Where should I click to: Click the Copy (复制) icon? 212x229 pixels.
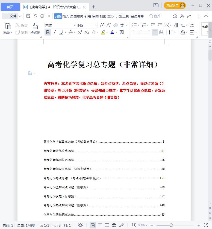18,32
